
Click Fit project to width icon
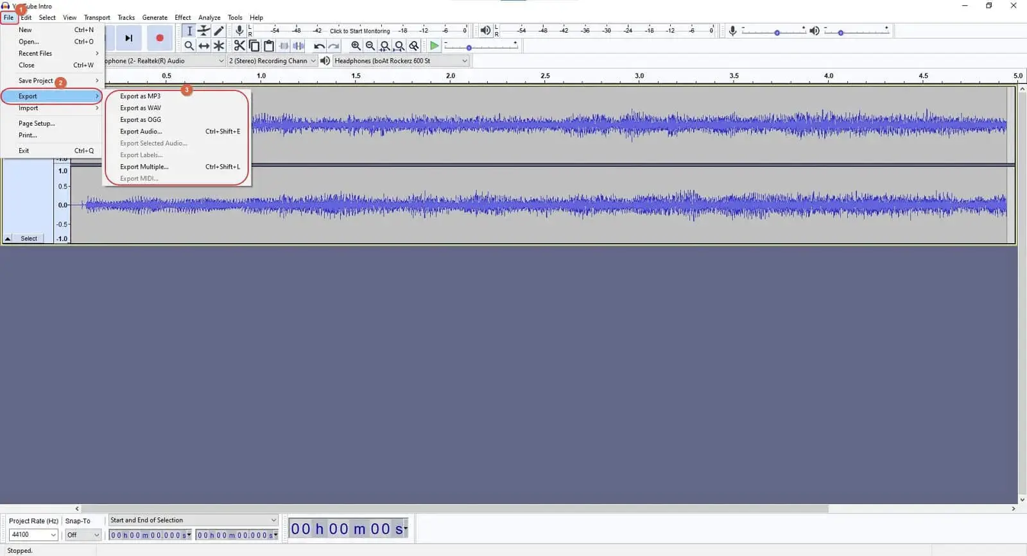coord(399,46)
